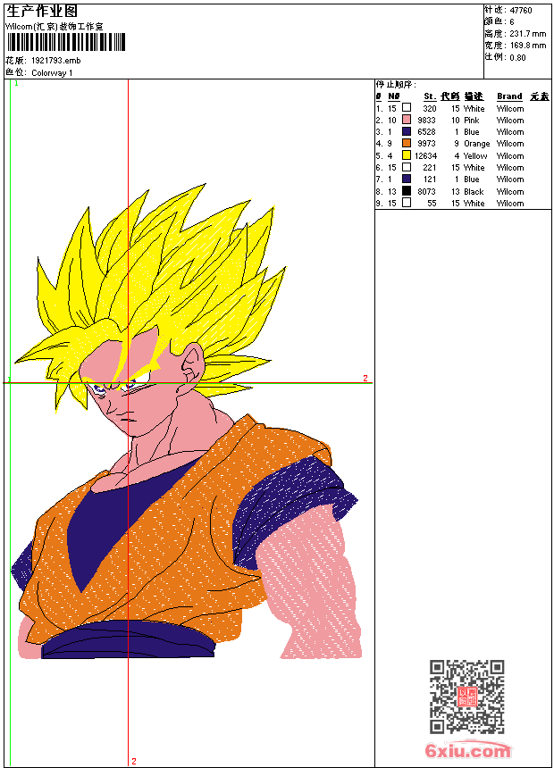Click the scale value '0.80'

517,58
